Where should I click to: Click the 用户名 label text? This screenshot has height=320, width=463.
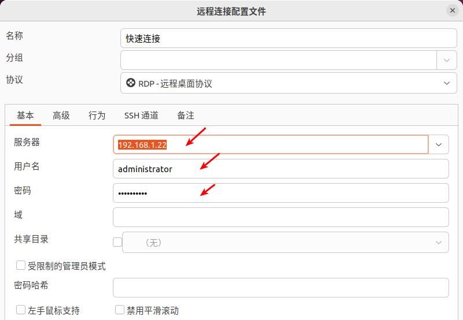[27, 166]
